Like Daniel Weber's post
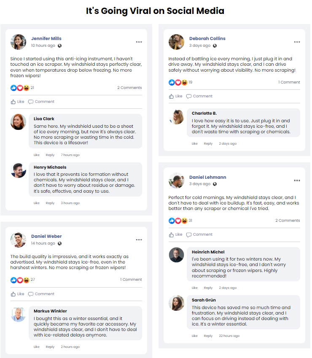The image size is (312, 358). [17, 294]
